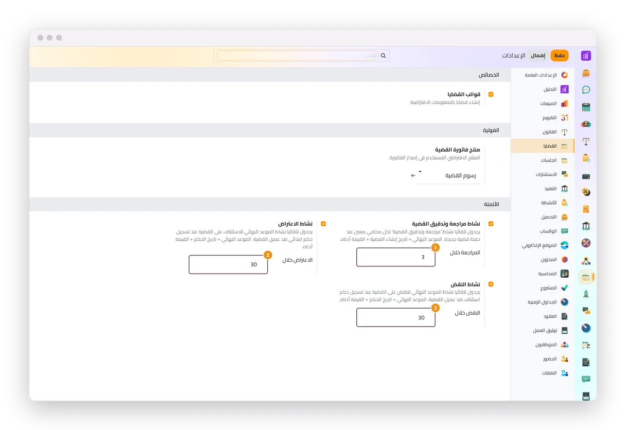
Task: Click the hexagon icon beside الإعدادات العامة
Action: 565,75
